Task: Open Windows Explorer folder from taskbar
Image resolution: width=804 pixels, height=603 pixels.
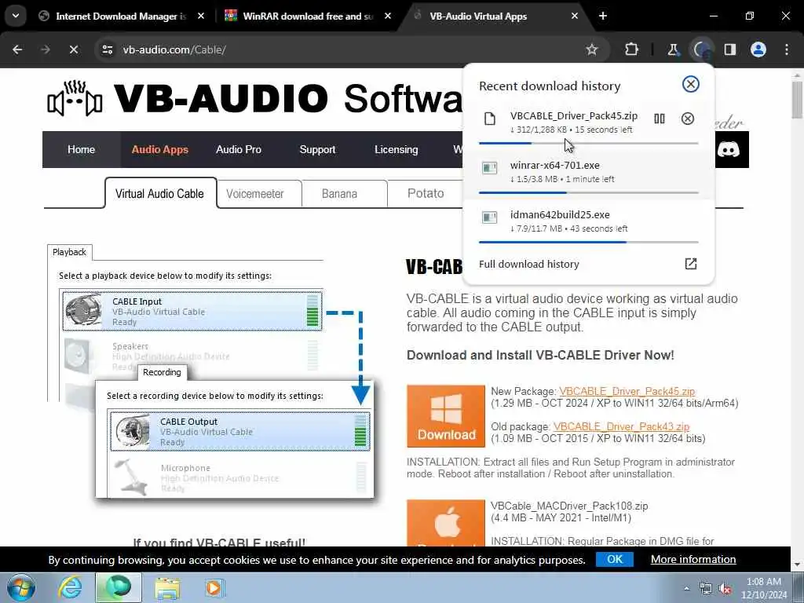Action: (x=168, y=587)
